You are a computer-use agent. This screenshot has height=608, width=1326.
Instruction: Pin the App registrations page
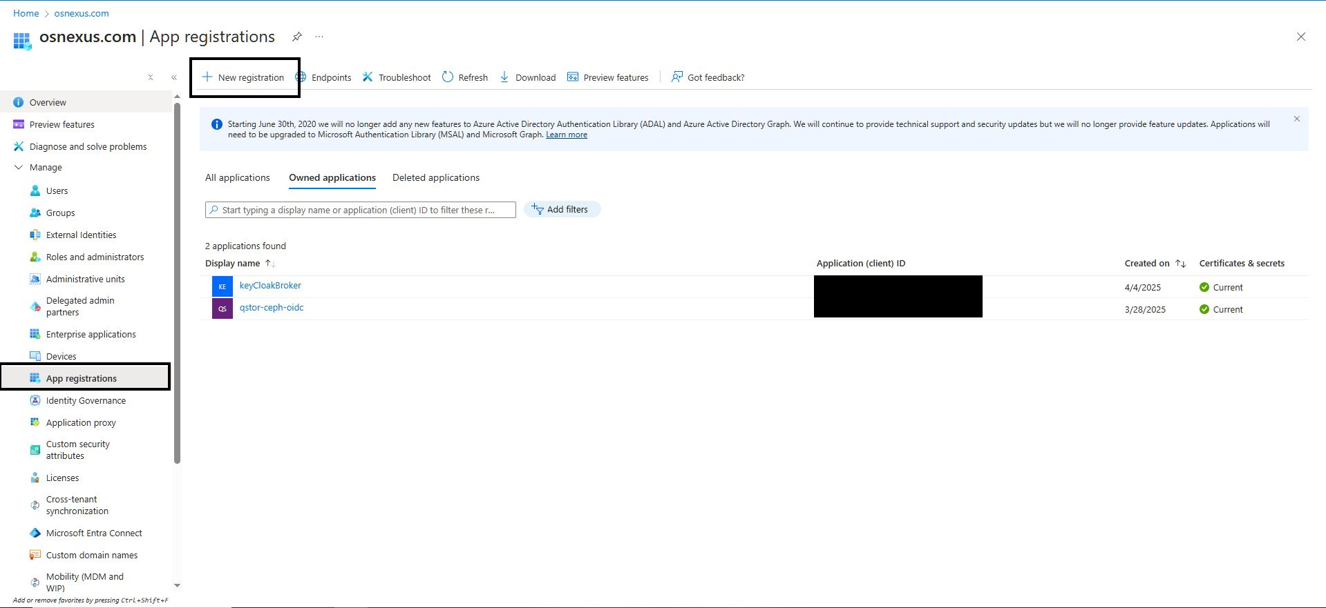297,37
